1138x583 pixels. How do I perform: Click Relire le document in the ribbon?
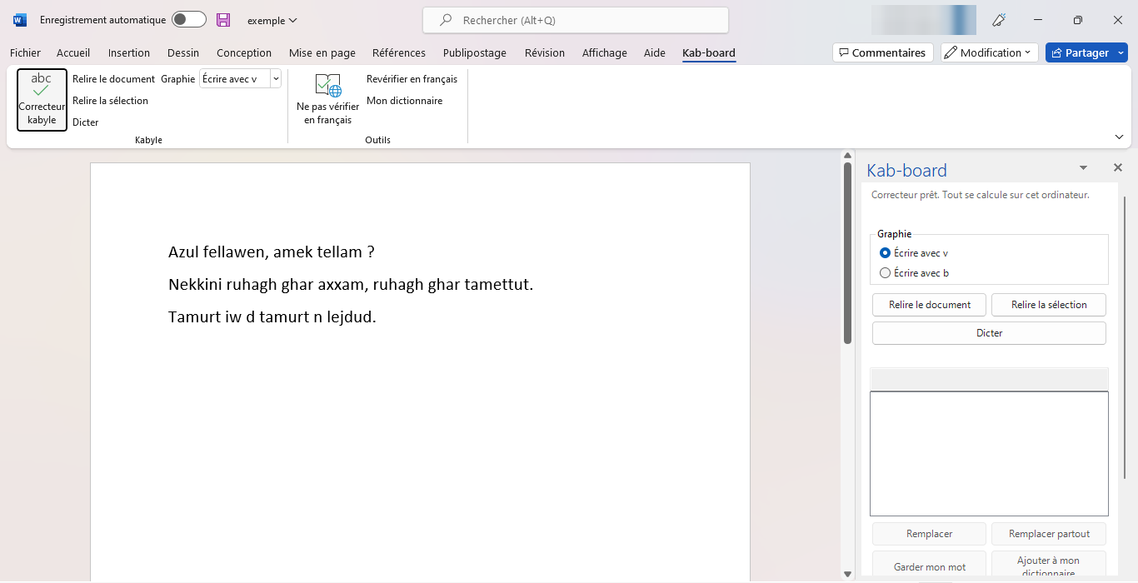click(x=114, y=79)
